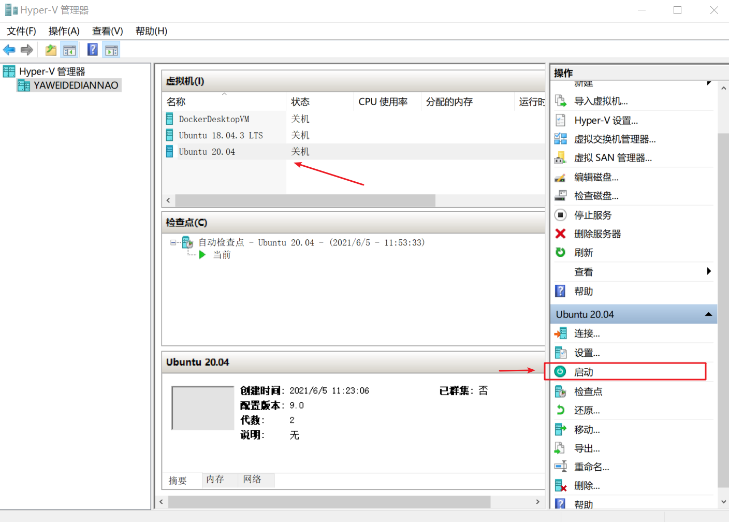Sort by the 名称 column header

[x=224, y=102]
